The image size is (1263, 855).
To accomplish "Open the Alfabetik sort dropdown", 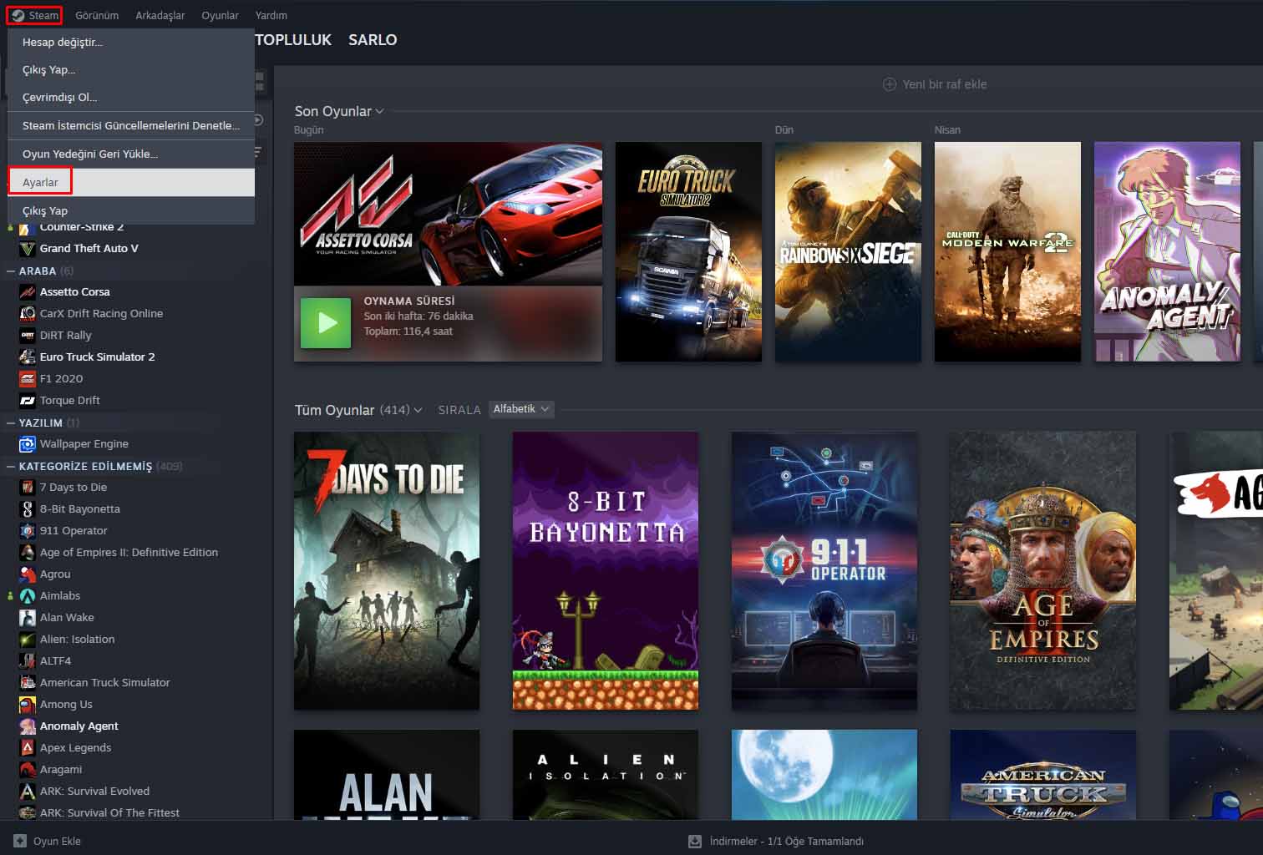I will click(x=521, y=409).
